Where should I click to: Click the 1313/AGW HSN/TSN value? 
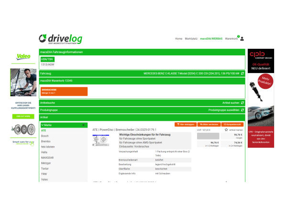47,64
